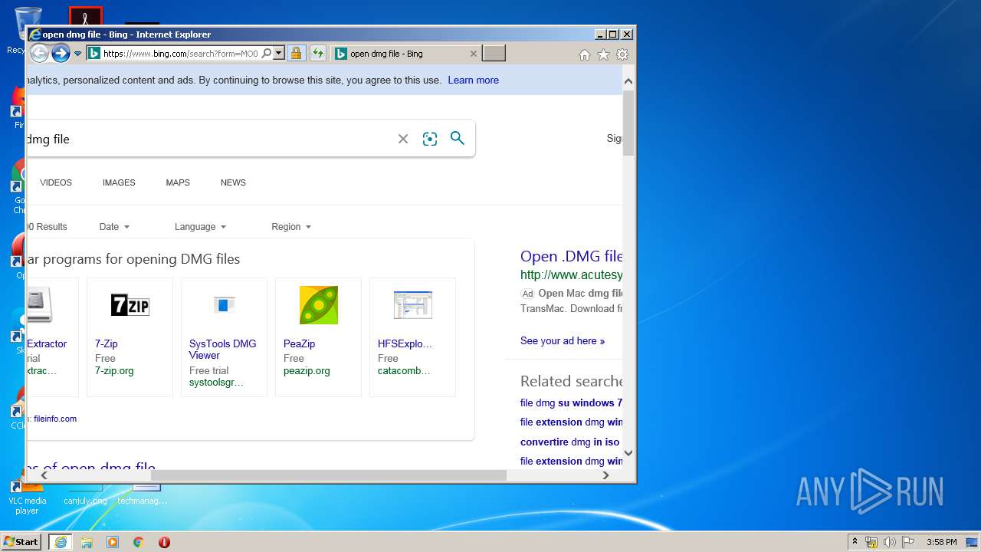Image resolution: width=981 pixels, height=552 pixels.
Task: Click the vertical scrollbar up arrow
Action: pos(628,81)
